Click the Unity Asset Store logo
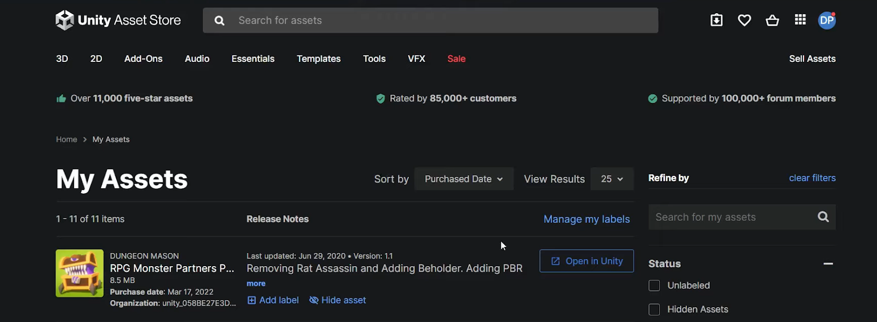This screenshot has width=877, height=322. [118, 21]
